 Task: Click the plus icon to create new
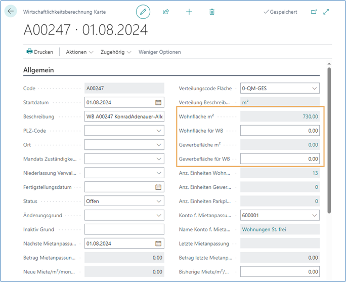click(x=189, y=12)
